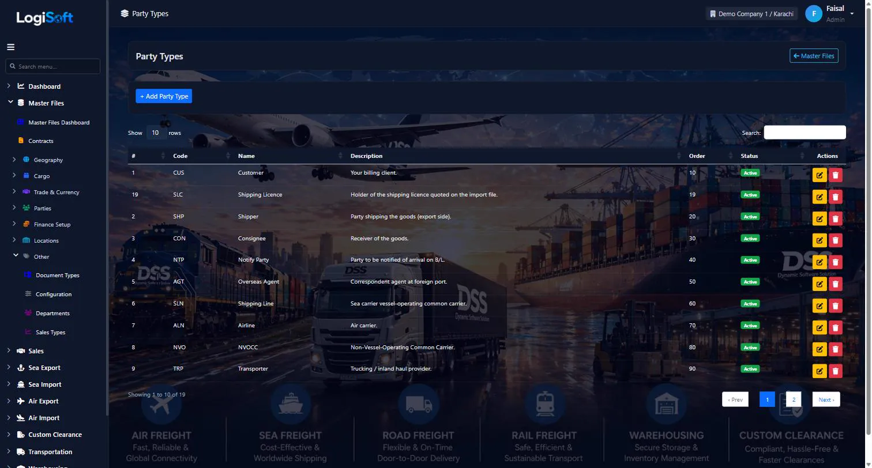The width and height of the screenshot is (872, 468).
Task: Click the Document Types icon in sidebar
Action: coord(28,275)
